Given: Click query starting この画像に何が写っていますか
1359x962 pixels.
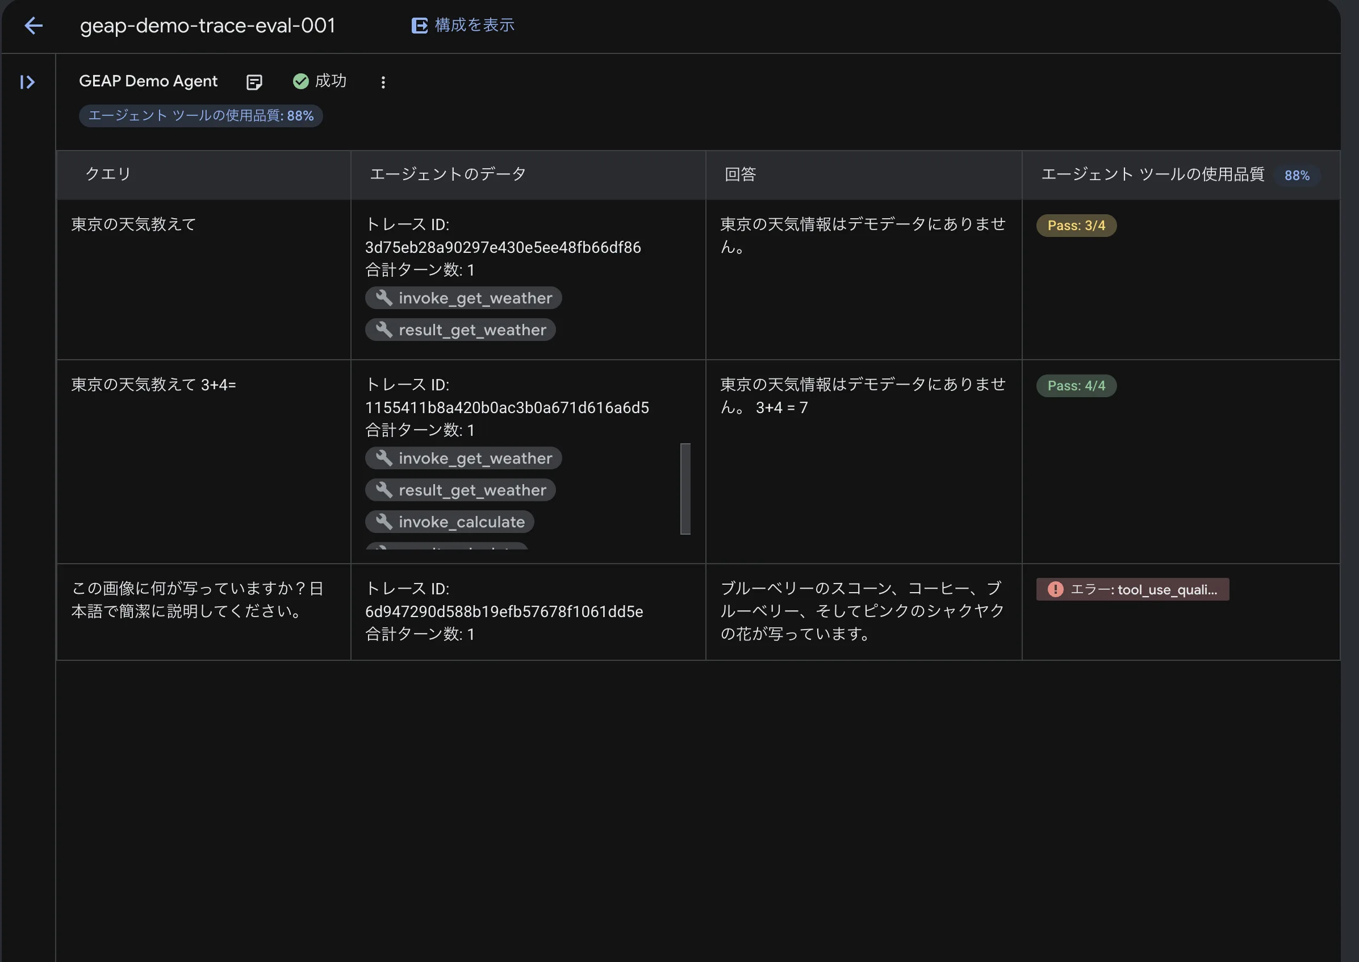Looking at the screenshot, I should 198,599.
